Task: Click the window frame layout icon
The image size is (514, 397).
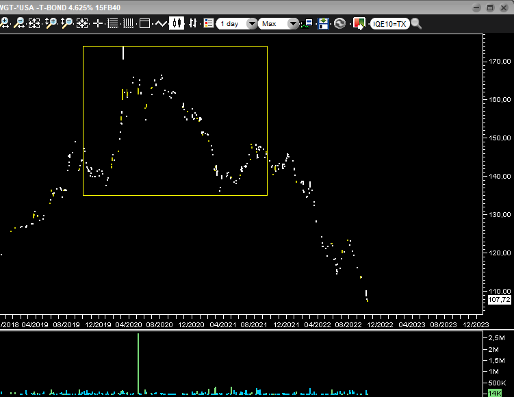Action: coord(144,23)
